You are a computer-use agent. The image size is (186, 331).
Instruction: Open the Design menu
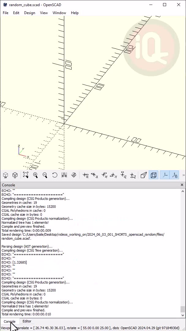29,13
